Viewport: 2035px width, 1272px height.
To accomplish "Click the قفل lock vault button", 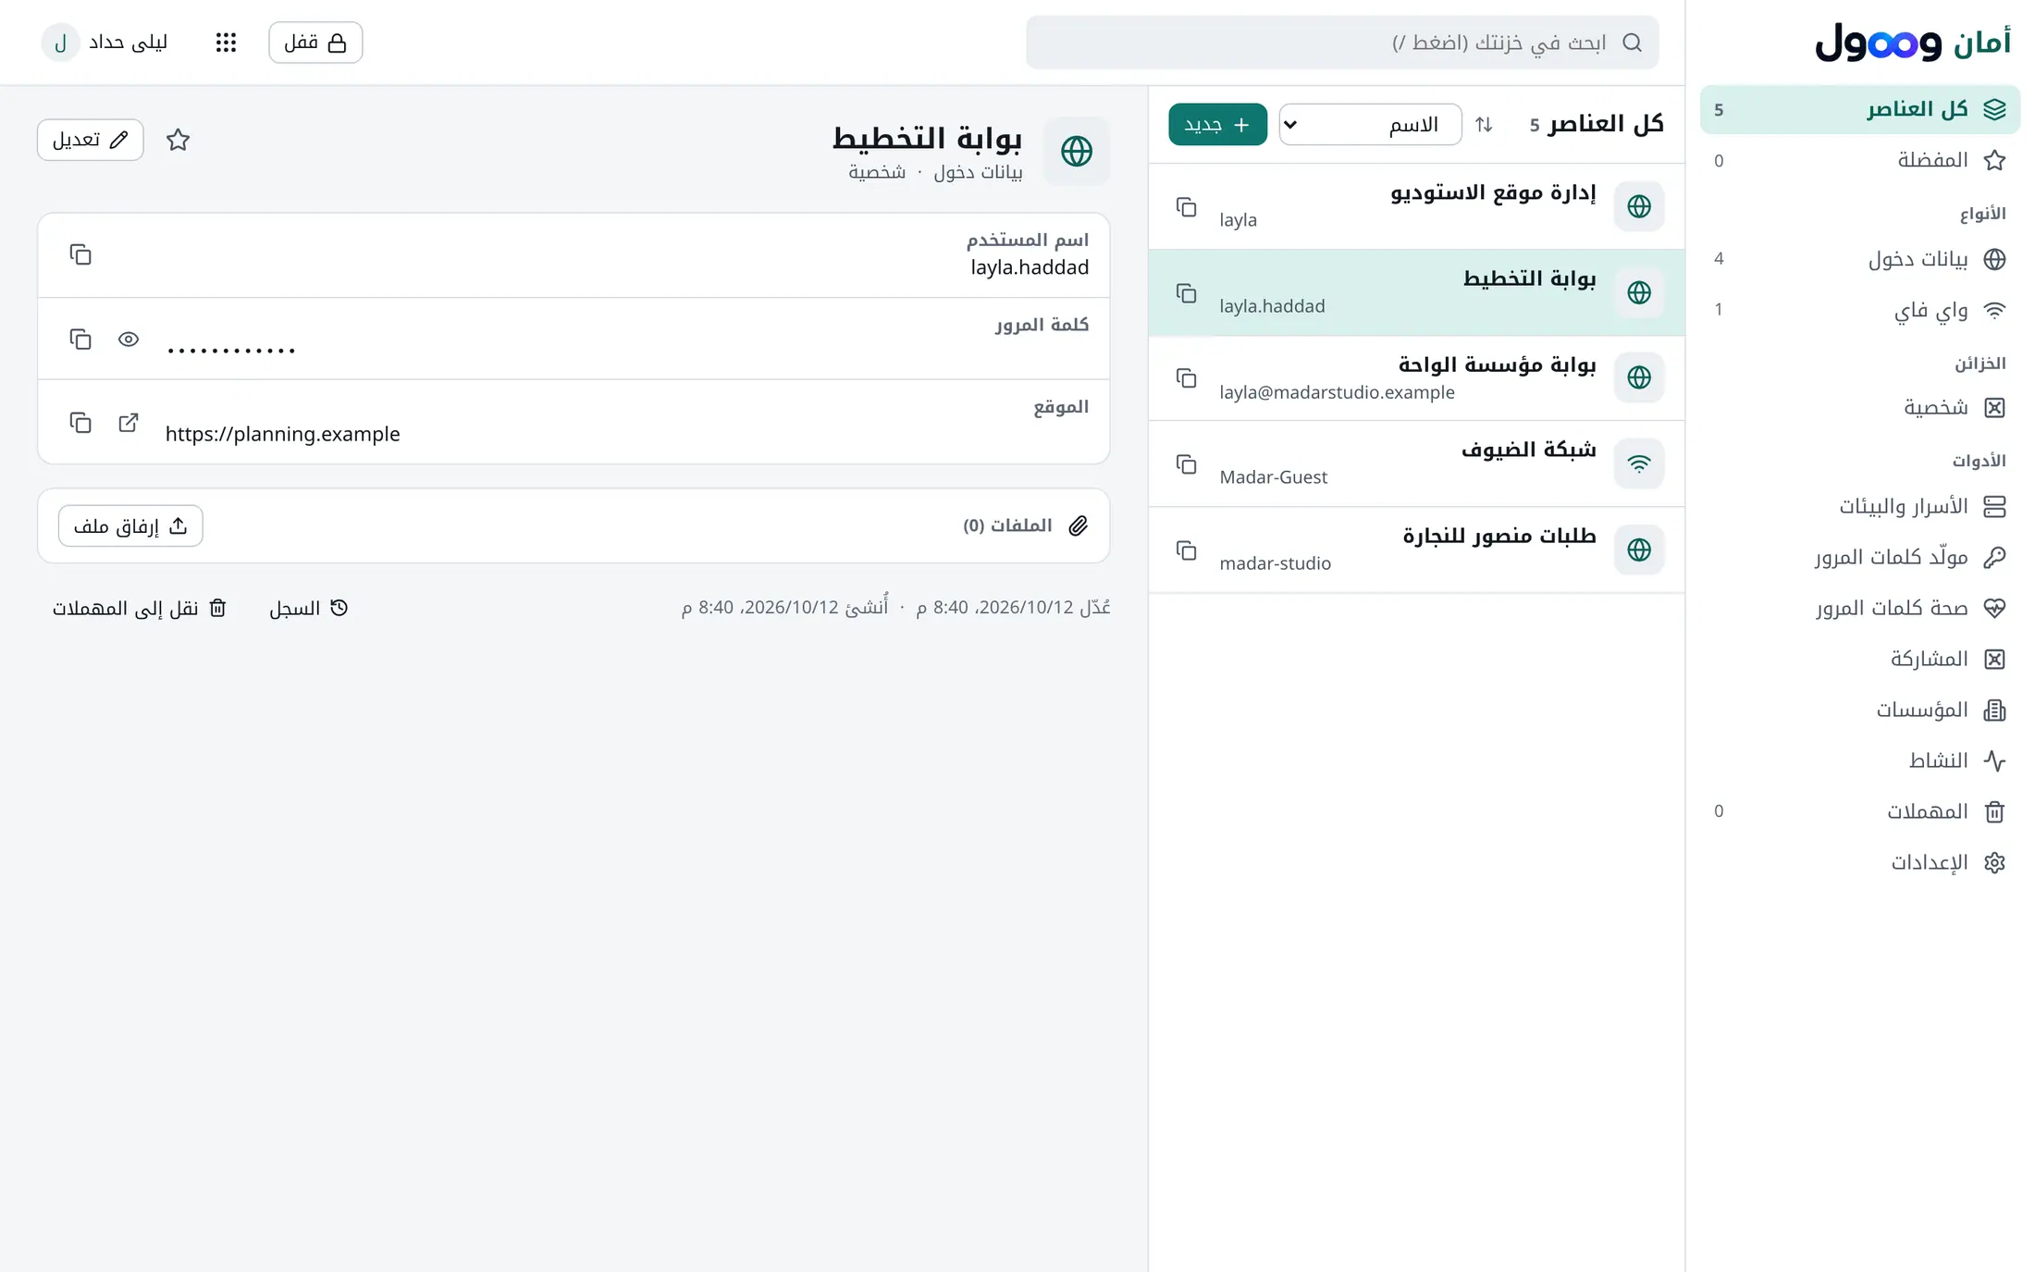I will coord(315,43).
